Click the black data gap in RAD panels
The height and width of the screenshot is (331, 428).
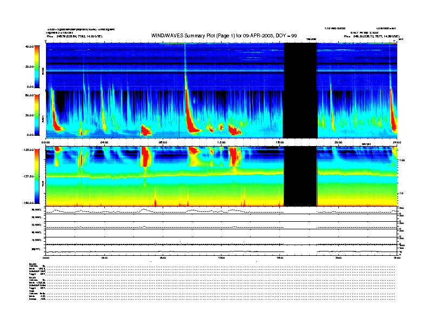click(300, 90)
